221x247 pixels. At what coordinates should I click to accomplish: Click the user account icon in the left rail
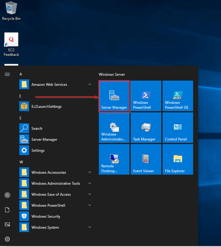(x=7, y=195)
